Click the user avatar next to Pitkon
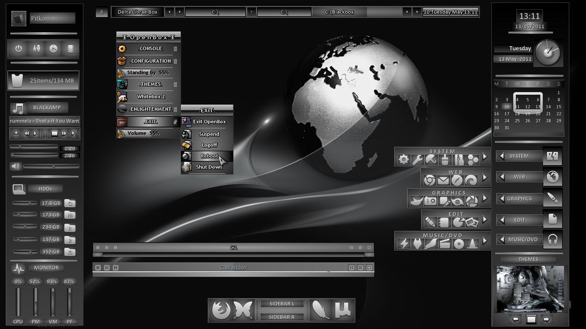The height and width of the screenshot is (329, 586). [19, 18]
